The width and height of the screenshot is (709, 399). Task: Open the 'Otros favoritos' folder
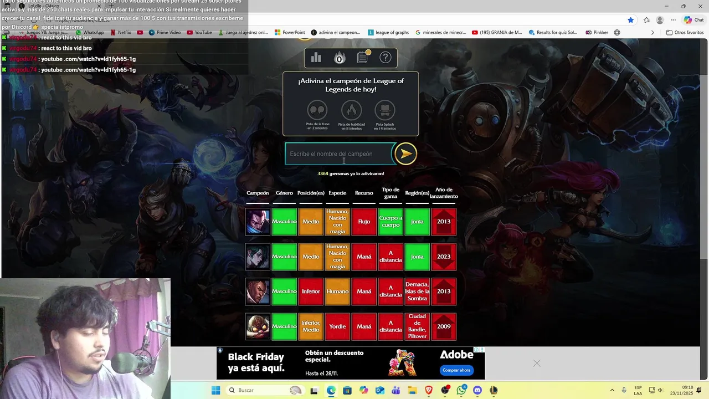[x=685, y=33]
